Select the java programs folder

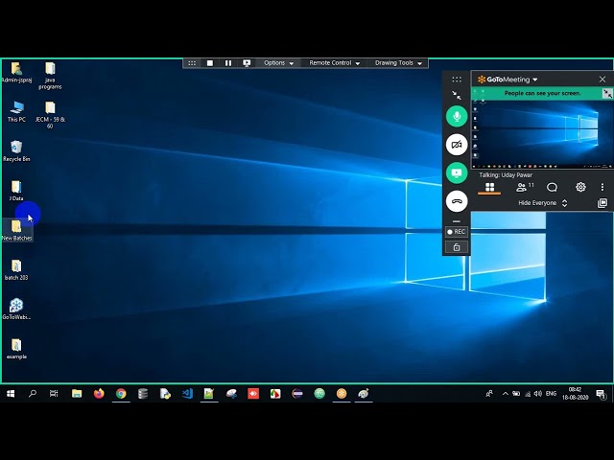50,76
